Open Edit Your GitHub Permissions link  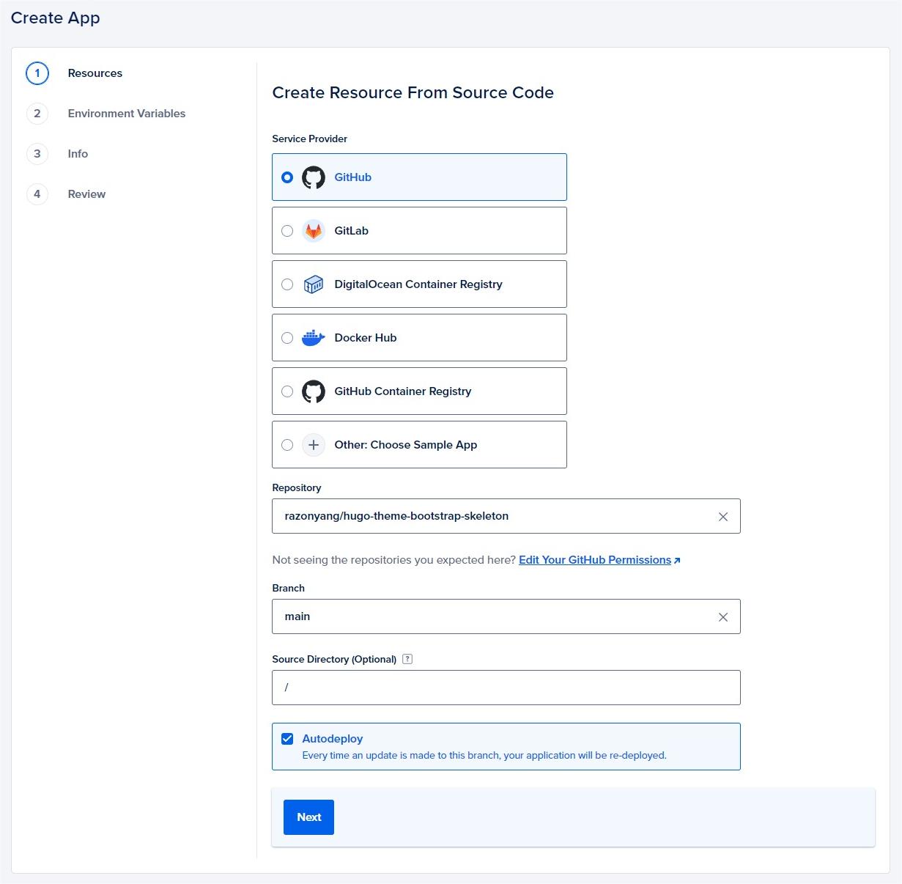595,559
